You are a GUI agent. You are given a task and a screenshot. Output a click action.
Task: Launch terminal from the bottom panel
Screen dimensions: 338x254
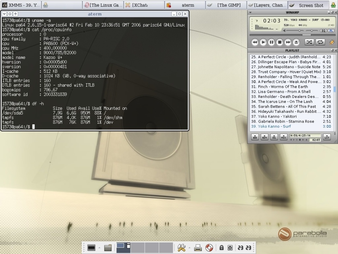(91, 248)
